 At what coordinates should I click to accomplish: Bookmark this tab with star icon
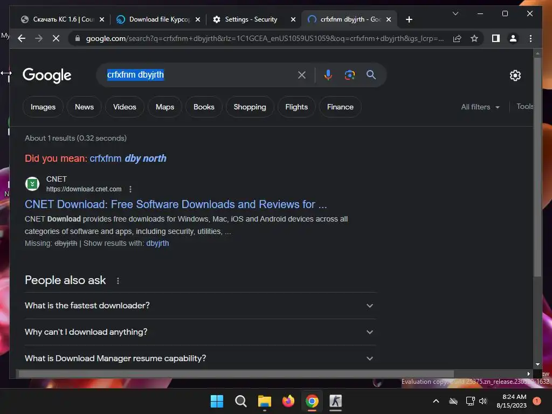[x=474, y=38]
